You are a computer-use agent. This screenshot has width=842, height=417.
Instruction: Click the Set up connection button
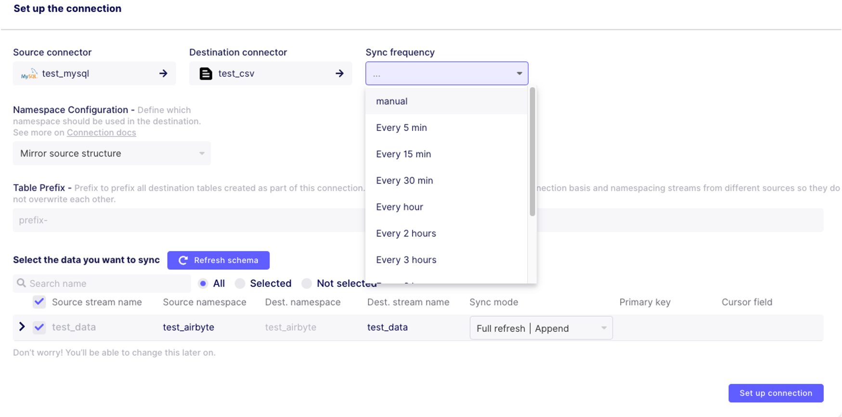(776, 393)
